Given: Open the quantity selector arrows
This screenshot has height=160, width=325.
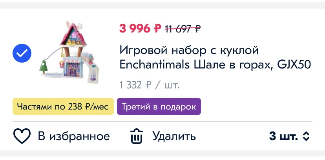Looking at the screenshot, I should (306, 136).
